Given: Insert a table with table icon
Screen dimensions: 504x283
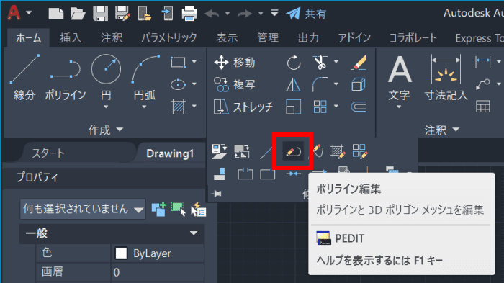Looking at the screenshot, I should pos(483,107).
